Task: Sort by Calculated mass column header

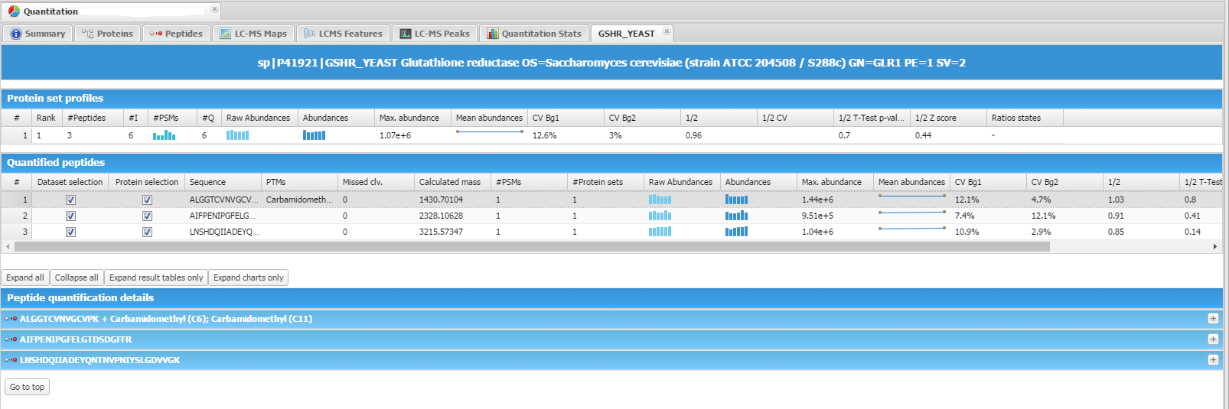Action: [450, 182]
